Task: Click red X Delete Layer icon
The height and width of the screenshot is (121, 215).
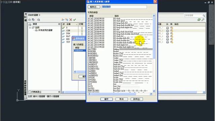Action: click(71, 20)
